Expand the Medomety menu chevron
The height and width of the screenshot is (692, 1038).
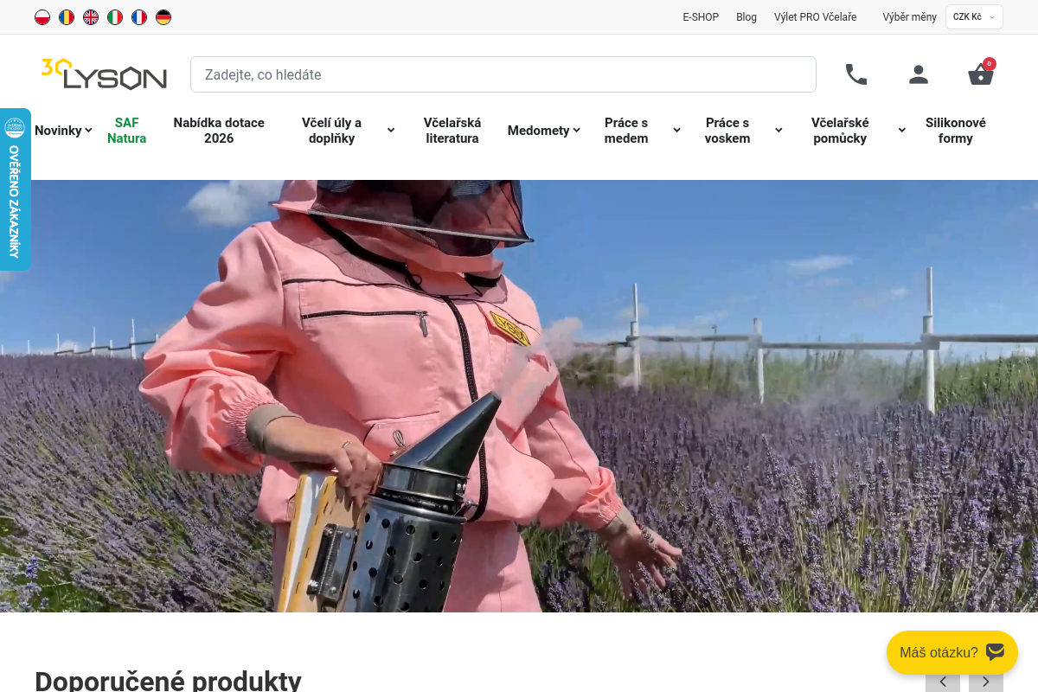pyautogui.click(x=576, y=131)
